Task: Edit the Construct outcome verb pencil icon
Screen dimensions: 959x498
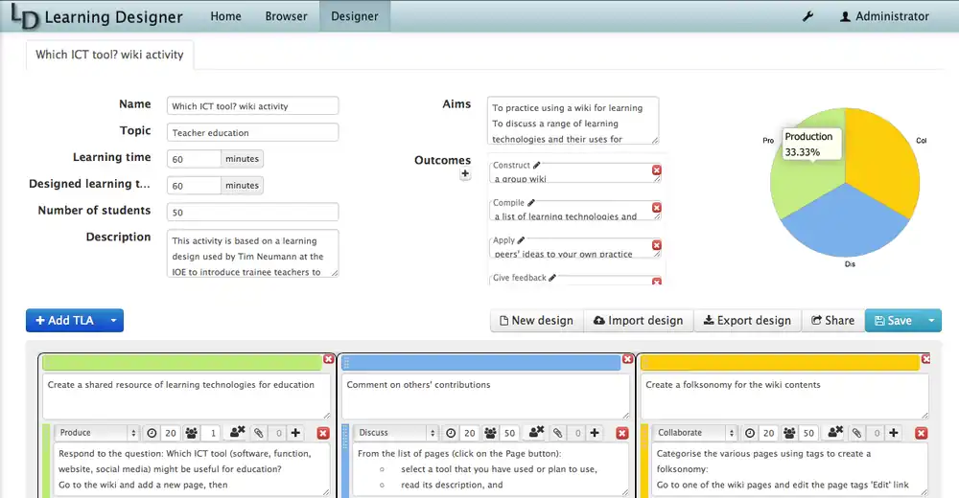Action: (537, 166)
